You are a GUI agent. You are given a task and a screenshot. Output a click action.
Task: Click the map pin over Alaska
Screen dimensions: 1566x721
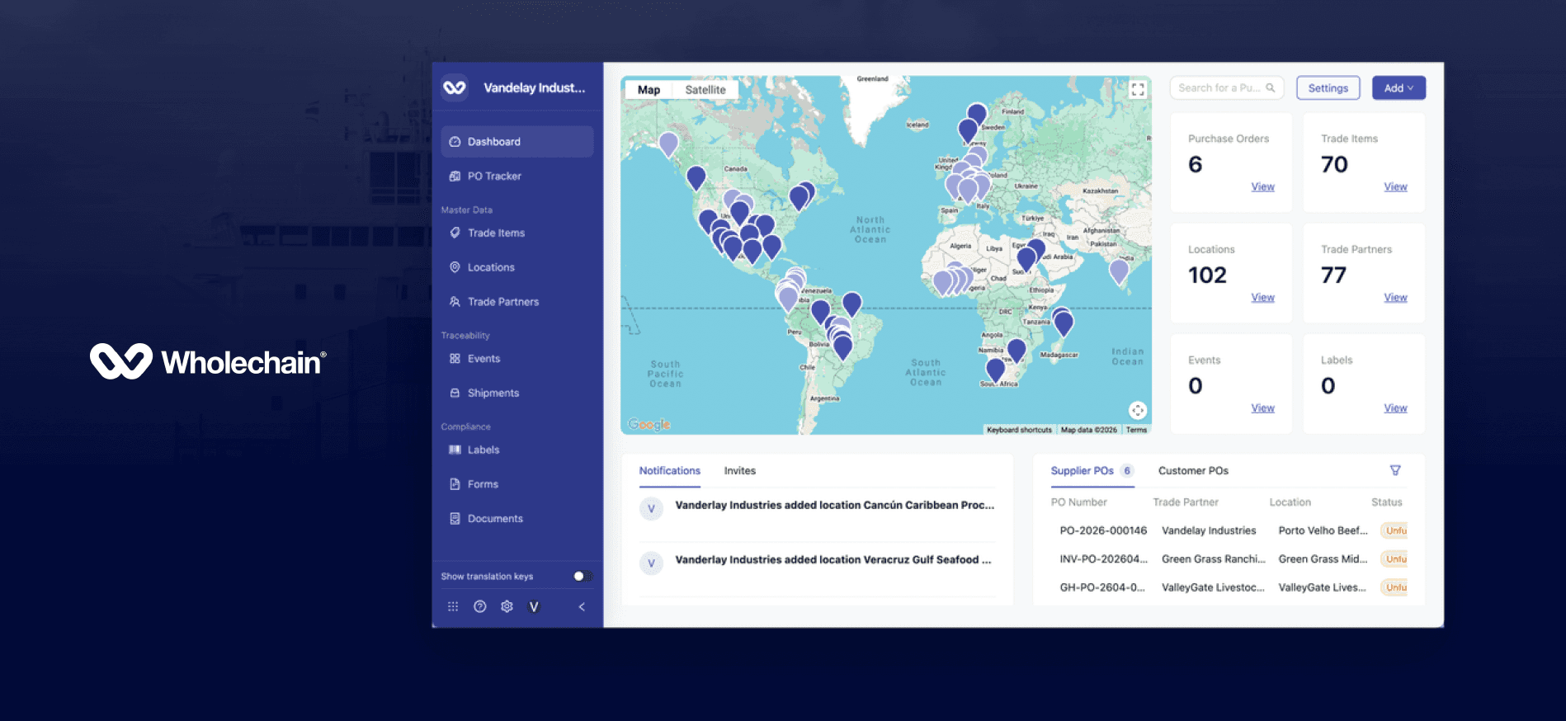[668, 144]
